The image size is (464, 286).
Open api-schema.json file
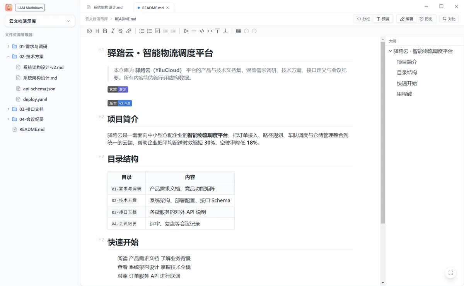pyautogui.click(x=39, y=89)
